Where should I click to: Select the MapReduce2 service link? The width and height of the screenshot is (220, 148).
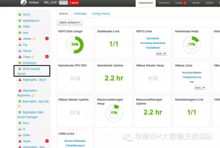[31, 21]
